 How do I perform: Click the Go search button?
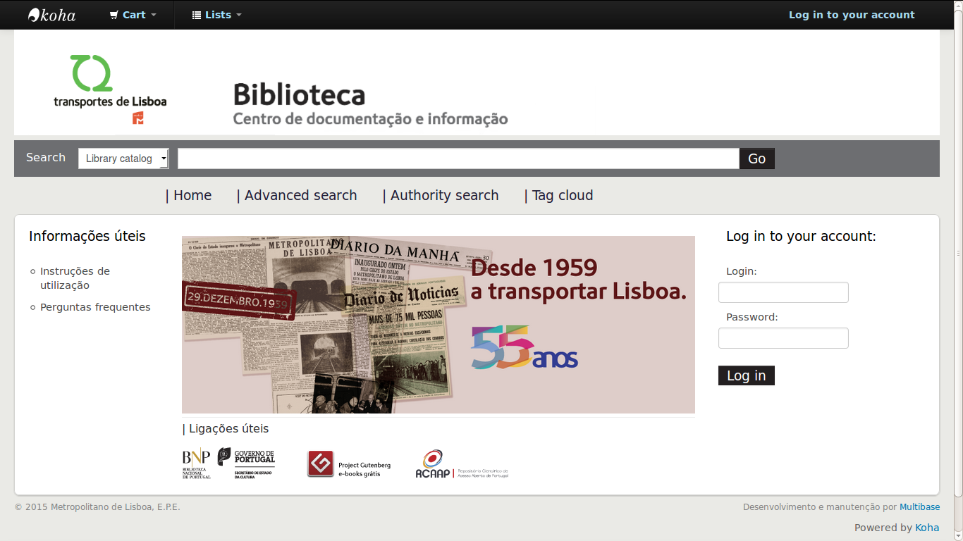point(757,158)
